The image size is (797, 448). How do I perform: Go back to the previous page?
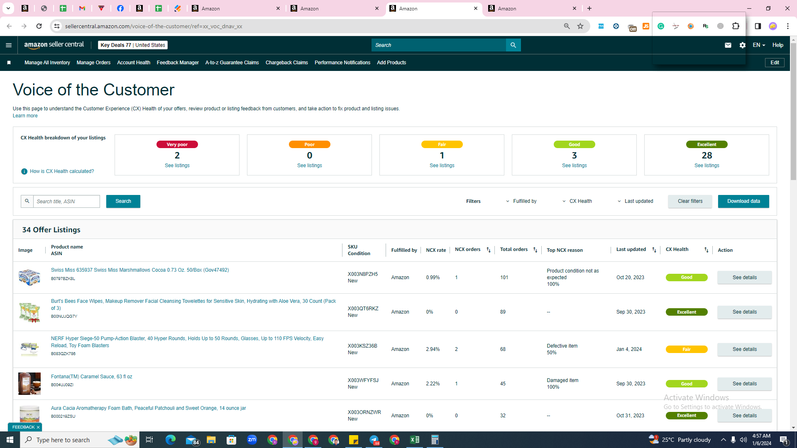(x=9, y=26)
